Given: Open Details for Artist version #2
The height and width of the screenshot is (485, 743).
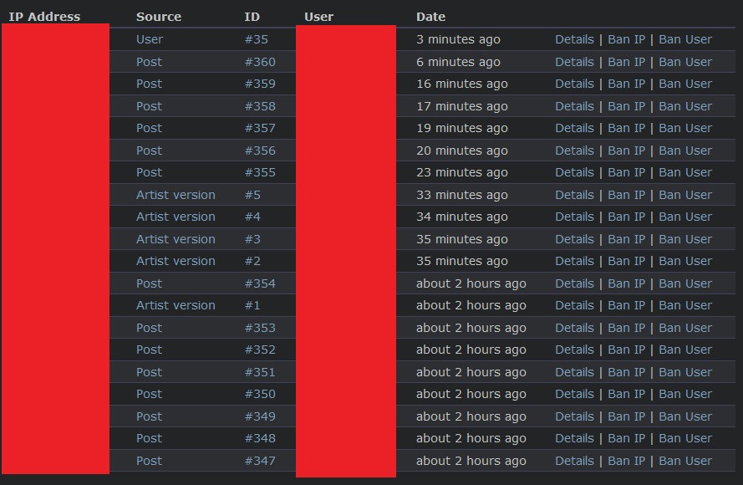Looking at the screenshot, I should 574,261.
